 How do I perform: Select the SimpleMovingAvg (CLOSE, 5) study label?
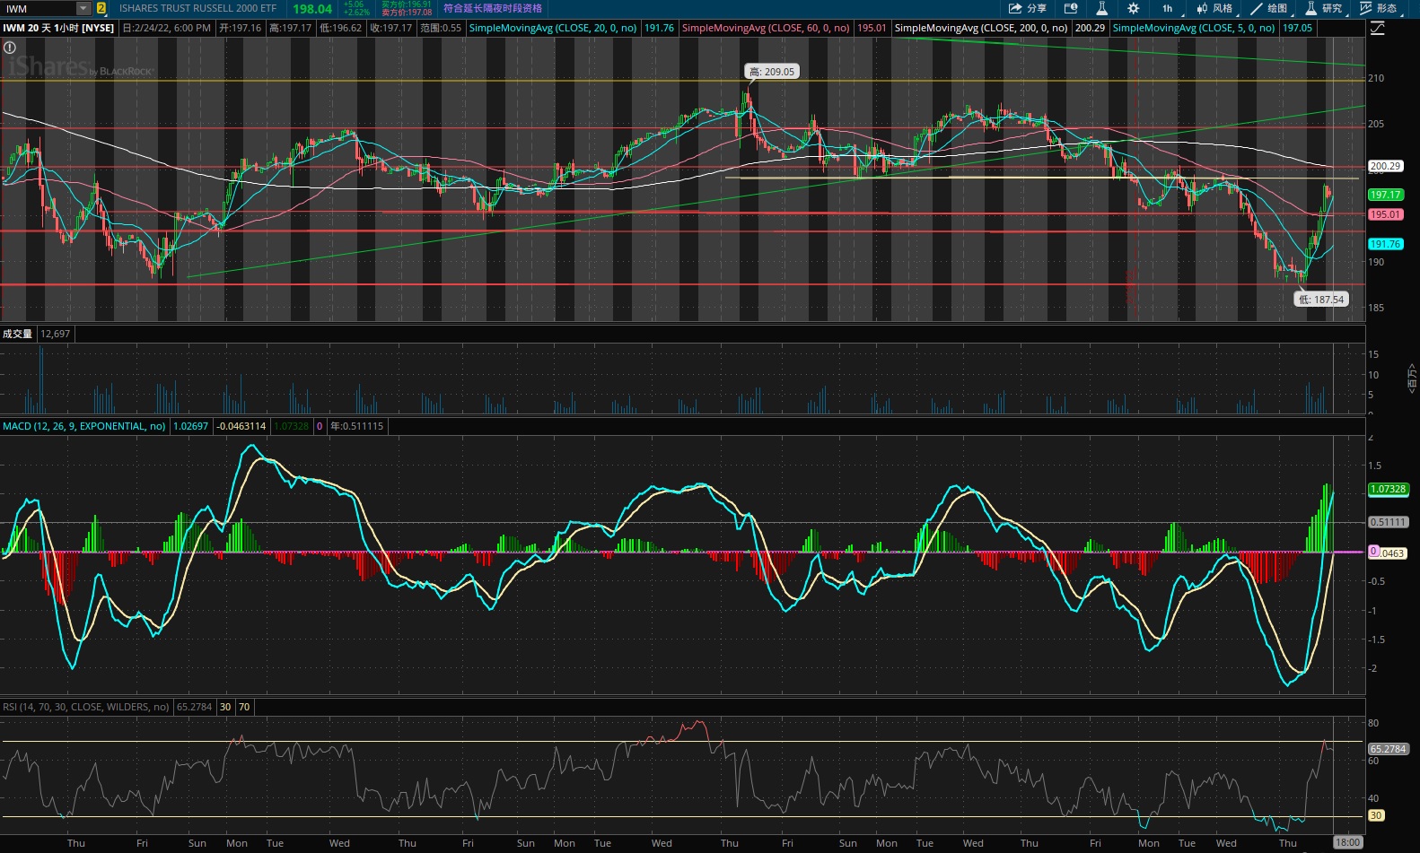tap(1194, 28)
